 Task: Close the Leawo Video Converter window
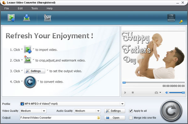point(183,2)
